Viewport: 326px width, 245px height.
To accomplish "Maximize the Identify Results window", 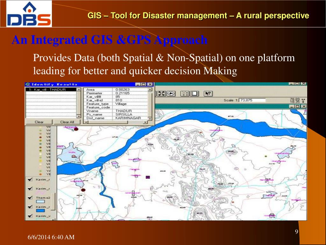I will click(x=144, y=84).
